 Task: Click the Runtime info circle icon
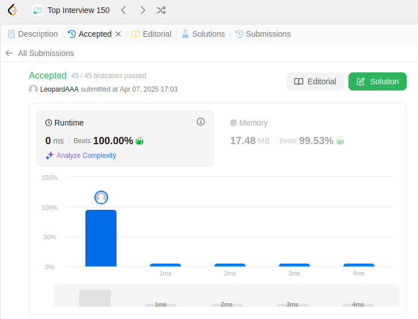tap(201, 122)
